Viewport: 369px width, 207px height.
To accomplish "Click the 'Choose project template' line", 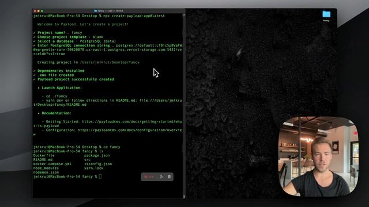I will [68, 37].
